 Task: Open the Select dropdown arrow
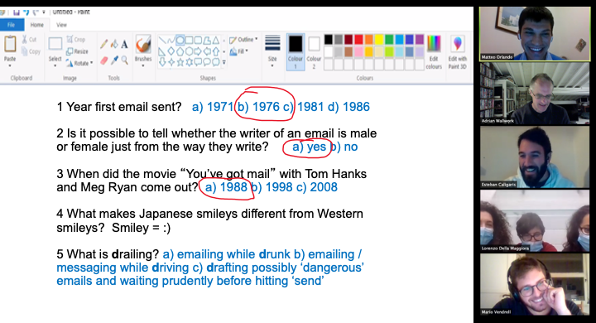pos(55,65)
